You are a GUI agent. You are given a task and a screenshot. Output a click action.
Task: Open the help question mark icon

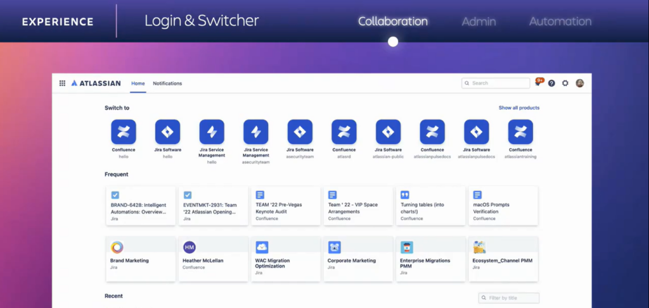coord(551,83)
